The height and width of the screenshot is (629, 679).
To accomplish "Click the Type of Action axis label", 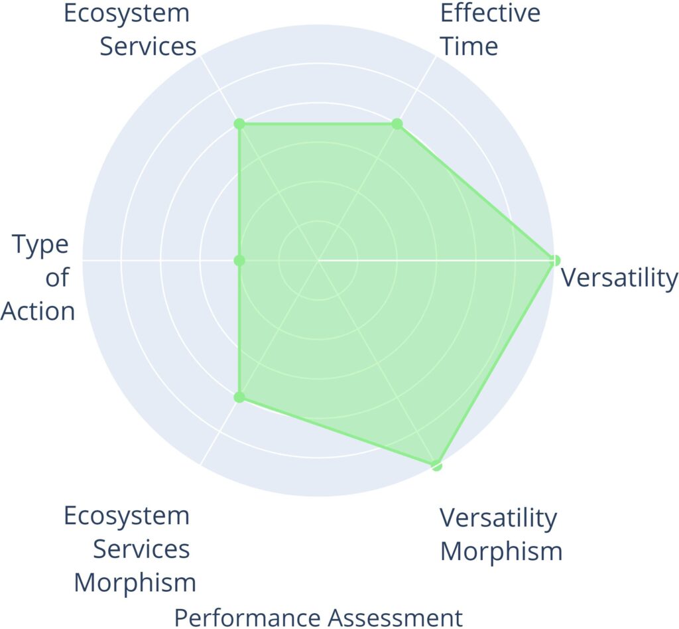I will point(38,278).
